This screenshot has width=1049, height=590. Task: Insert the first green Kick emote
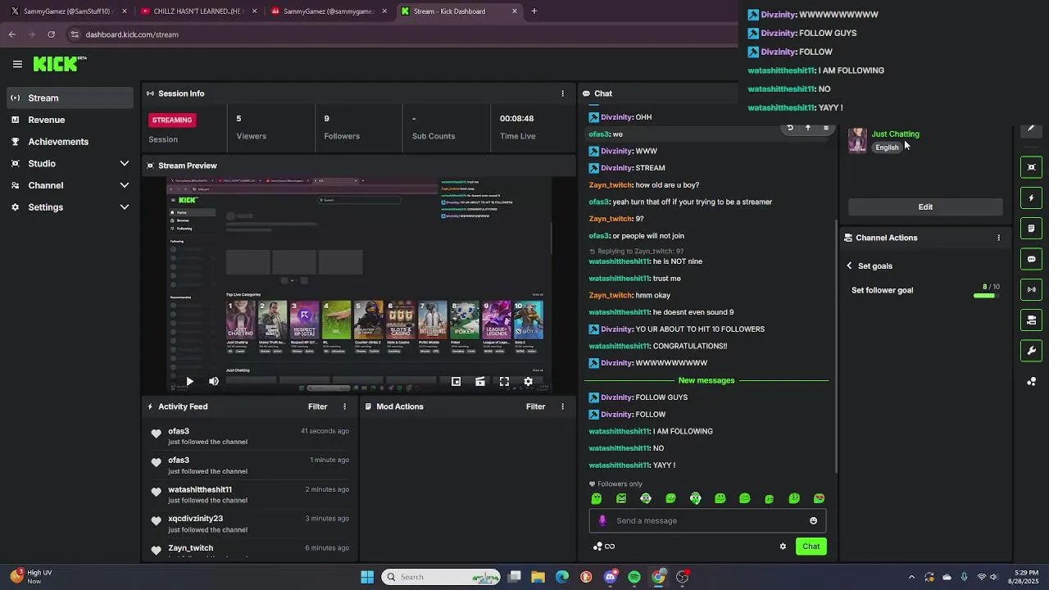(x=597, y=498)
